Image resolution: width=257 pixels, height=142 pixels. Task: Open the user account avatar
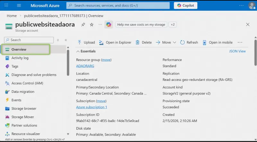(x=252, y=5)
